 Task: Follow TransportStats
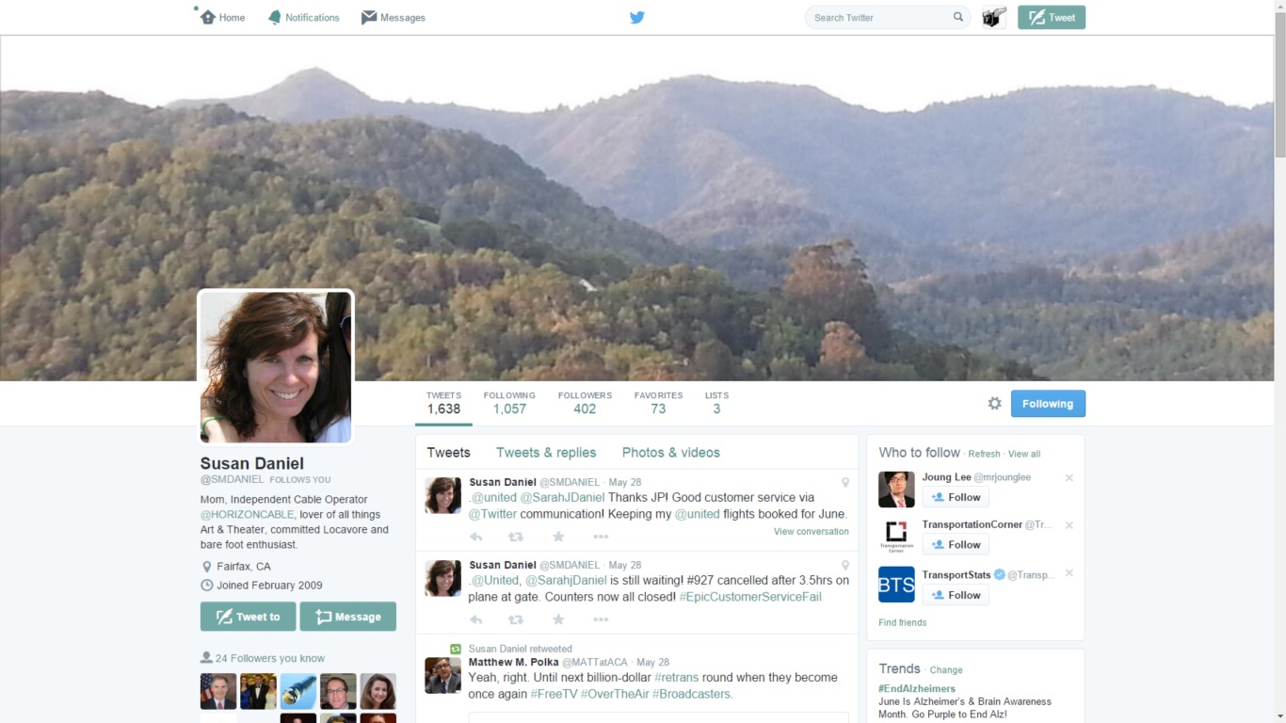click(x=956, y=595)
